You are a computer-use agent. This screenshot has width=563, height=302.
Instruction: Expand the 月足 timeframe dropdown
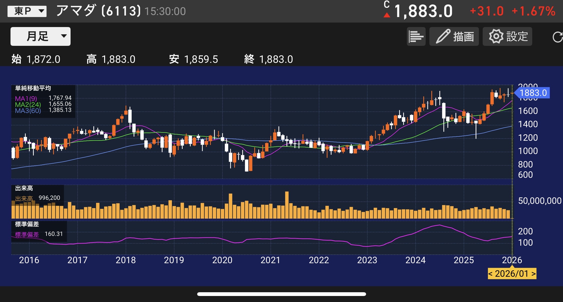tap(41, 37)
